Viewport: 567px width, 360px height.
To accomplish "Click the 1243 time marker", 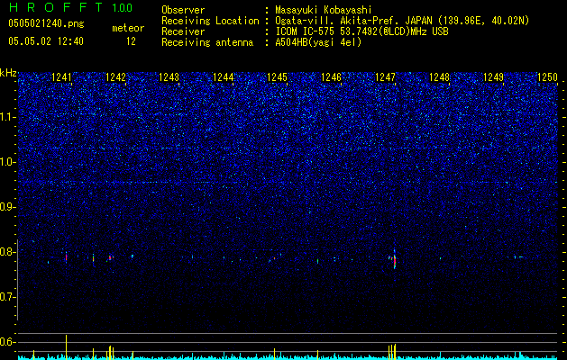I will pyautogui.click(x=169, y=76).
